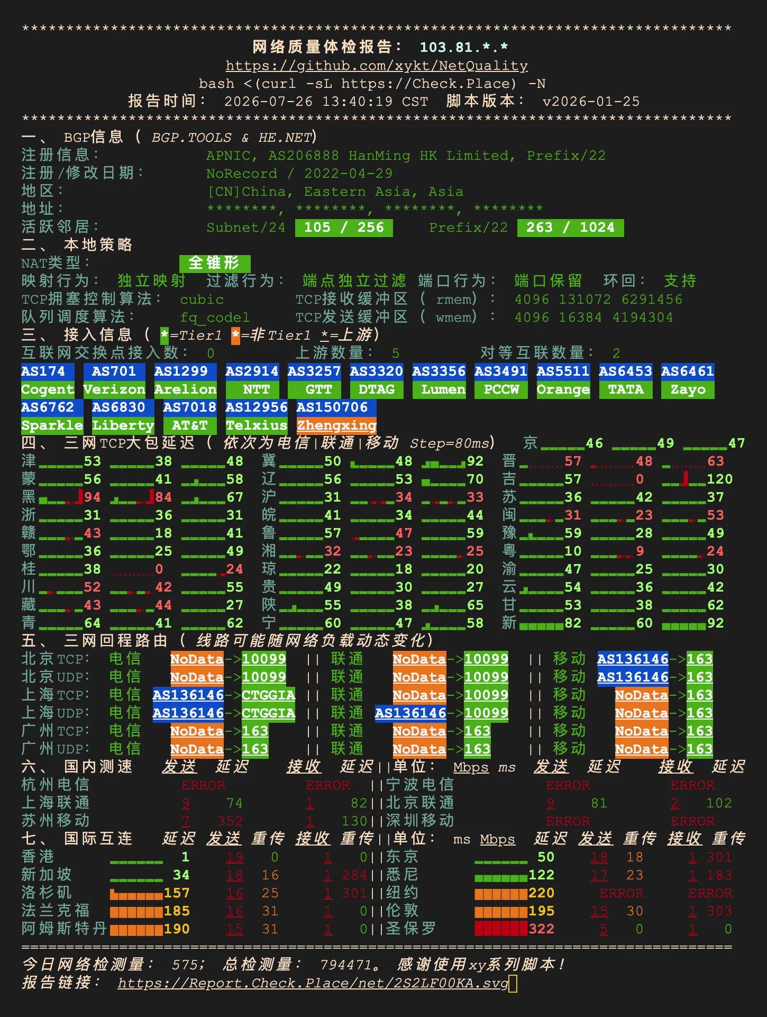Screen dimensions: 767x1017
Task: Click the orange 纽约 latency bar 220
Action: (501, 894)
